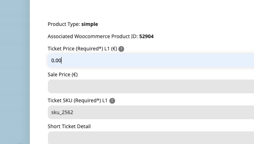Select the Ticket SKU field containing sku_2562
This screenshot has height=144, width=254.
(x=151, y=112)
